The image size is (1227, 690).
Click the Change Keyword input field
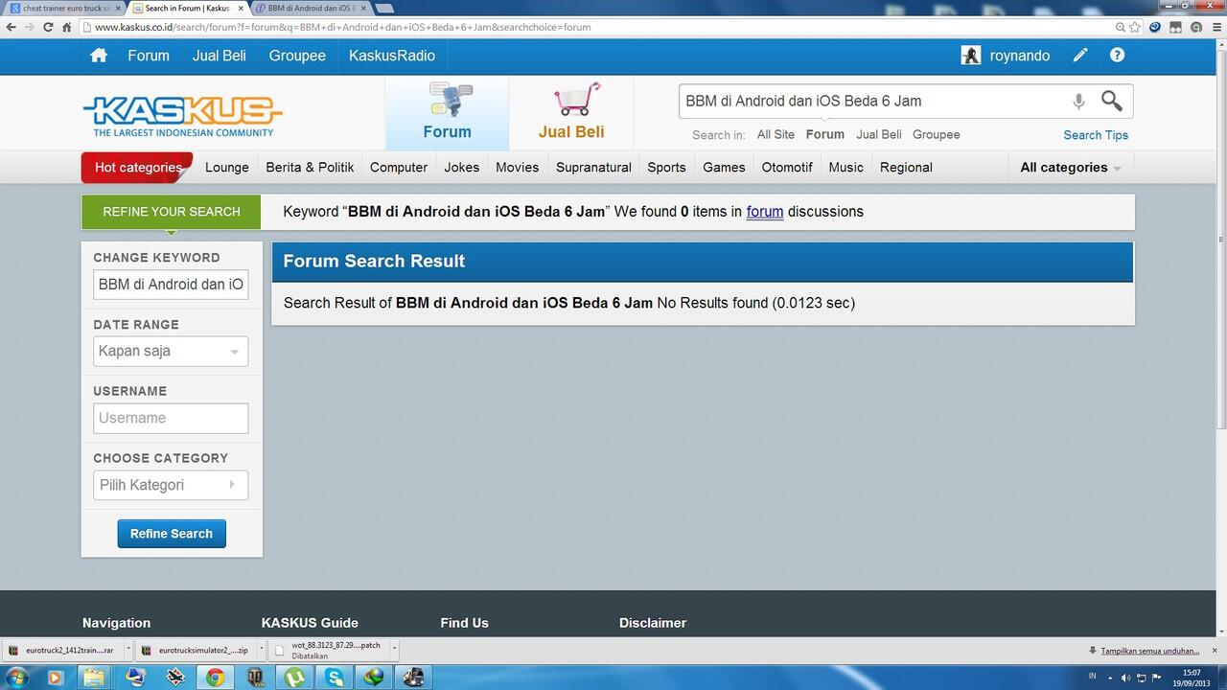click(171, 285)
